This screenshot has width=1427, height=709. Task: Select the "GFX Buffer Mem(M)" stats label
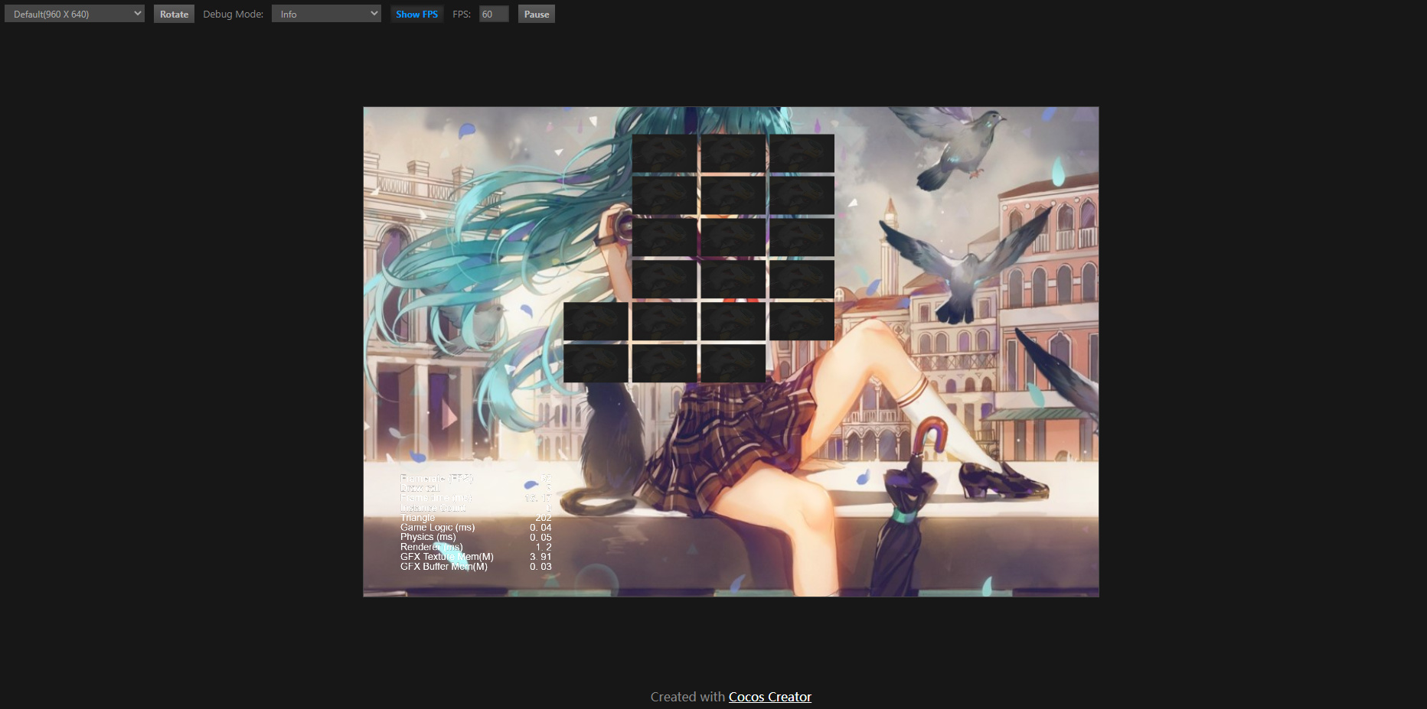coord(444,567)
